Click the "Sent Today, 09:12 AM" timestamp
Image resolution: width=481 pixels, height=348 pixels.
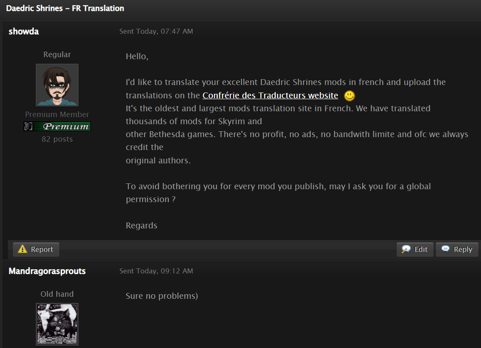point(156,271)
